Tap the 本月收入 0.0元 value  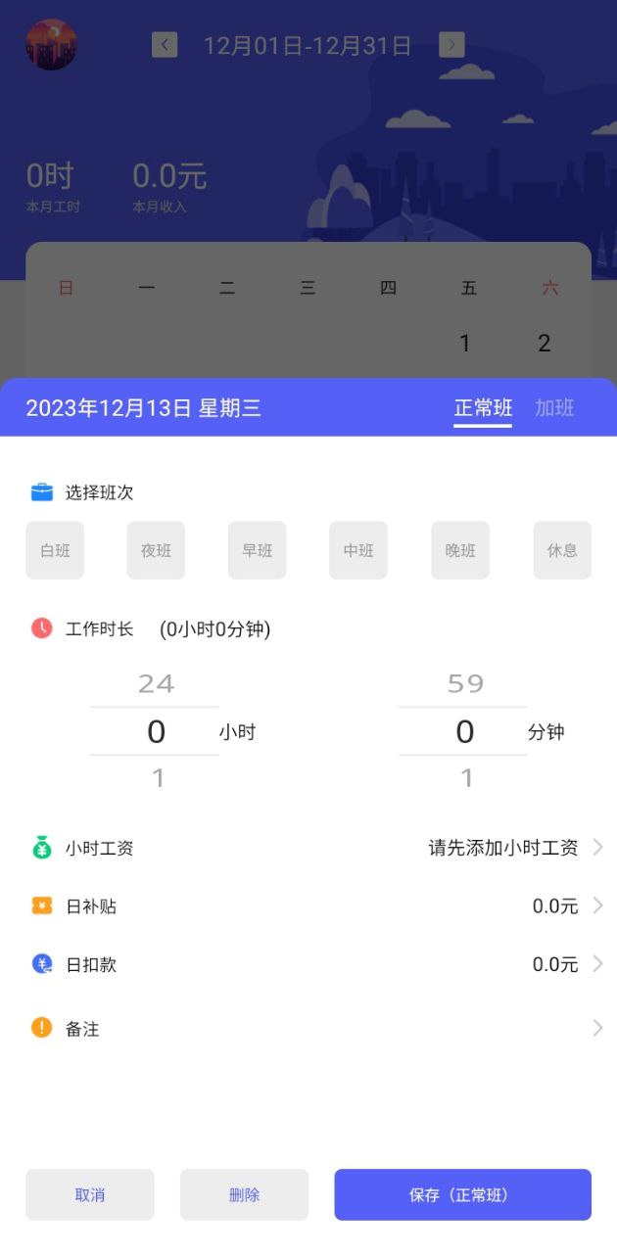(x=169, y=176)
